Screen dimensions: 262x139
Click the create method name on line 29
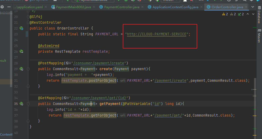coord(106,69)
